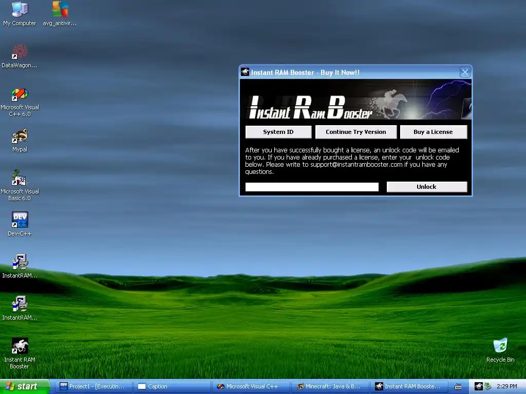Switch to Minecraft: Java & B... taskbar window

tap(330, 387)
